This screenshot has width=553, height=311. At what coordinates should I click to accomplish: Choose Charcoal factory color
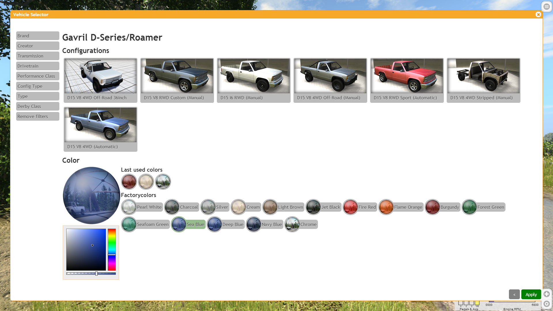[x=182, y=207]
